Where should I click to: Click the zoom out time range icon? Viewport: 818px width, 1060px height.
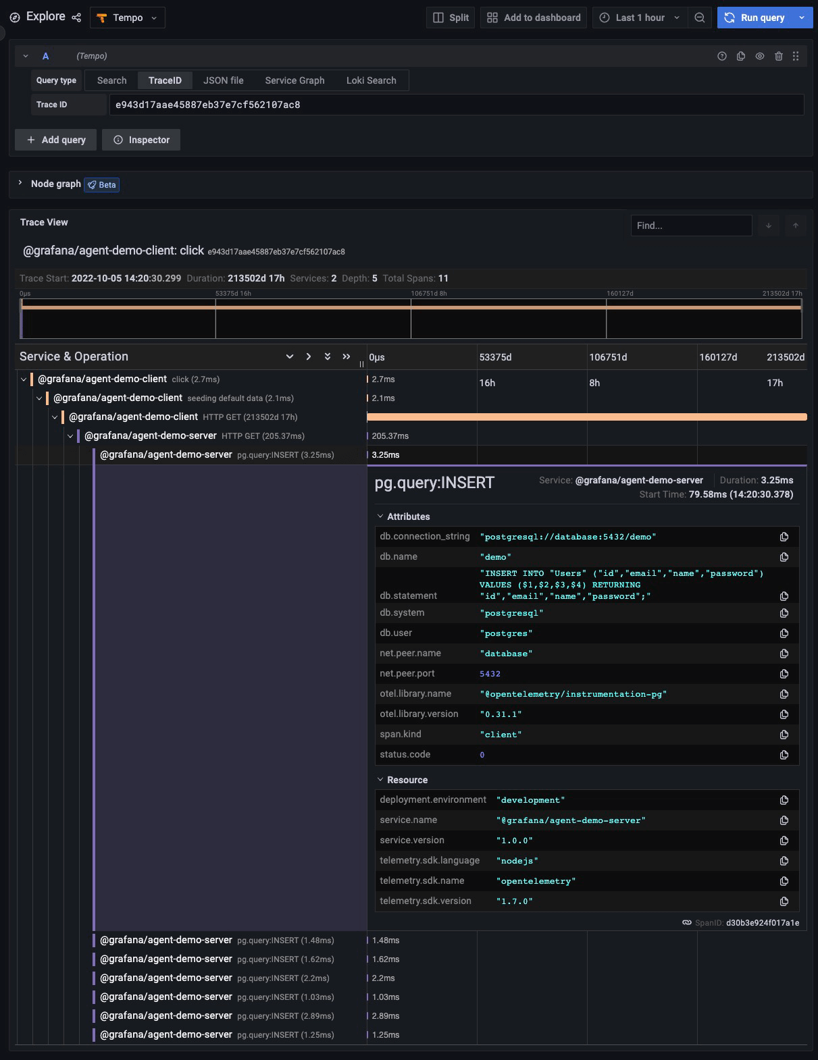(700, 18)
